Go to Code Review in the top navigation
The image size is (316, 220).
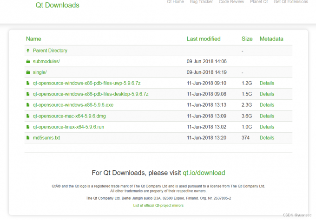(x=231, y=2)
